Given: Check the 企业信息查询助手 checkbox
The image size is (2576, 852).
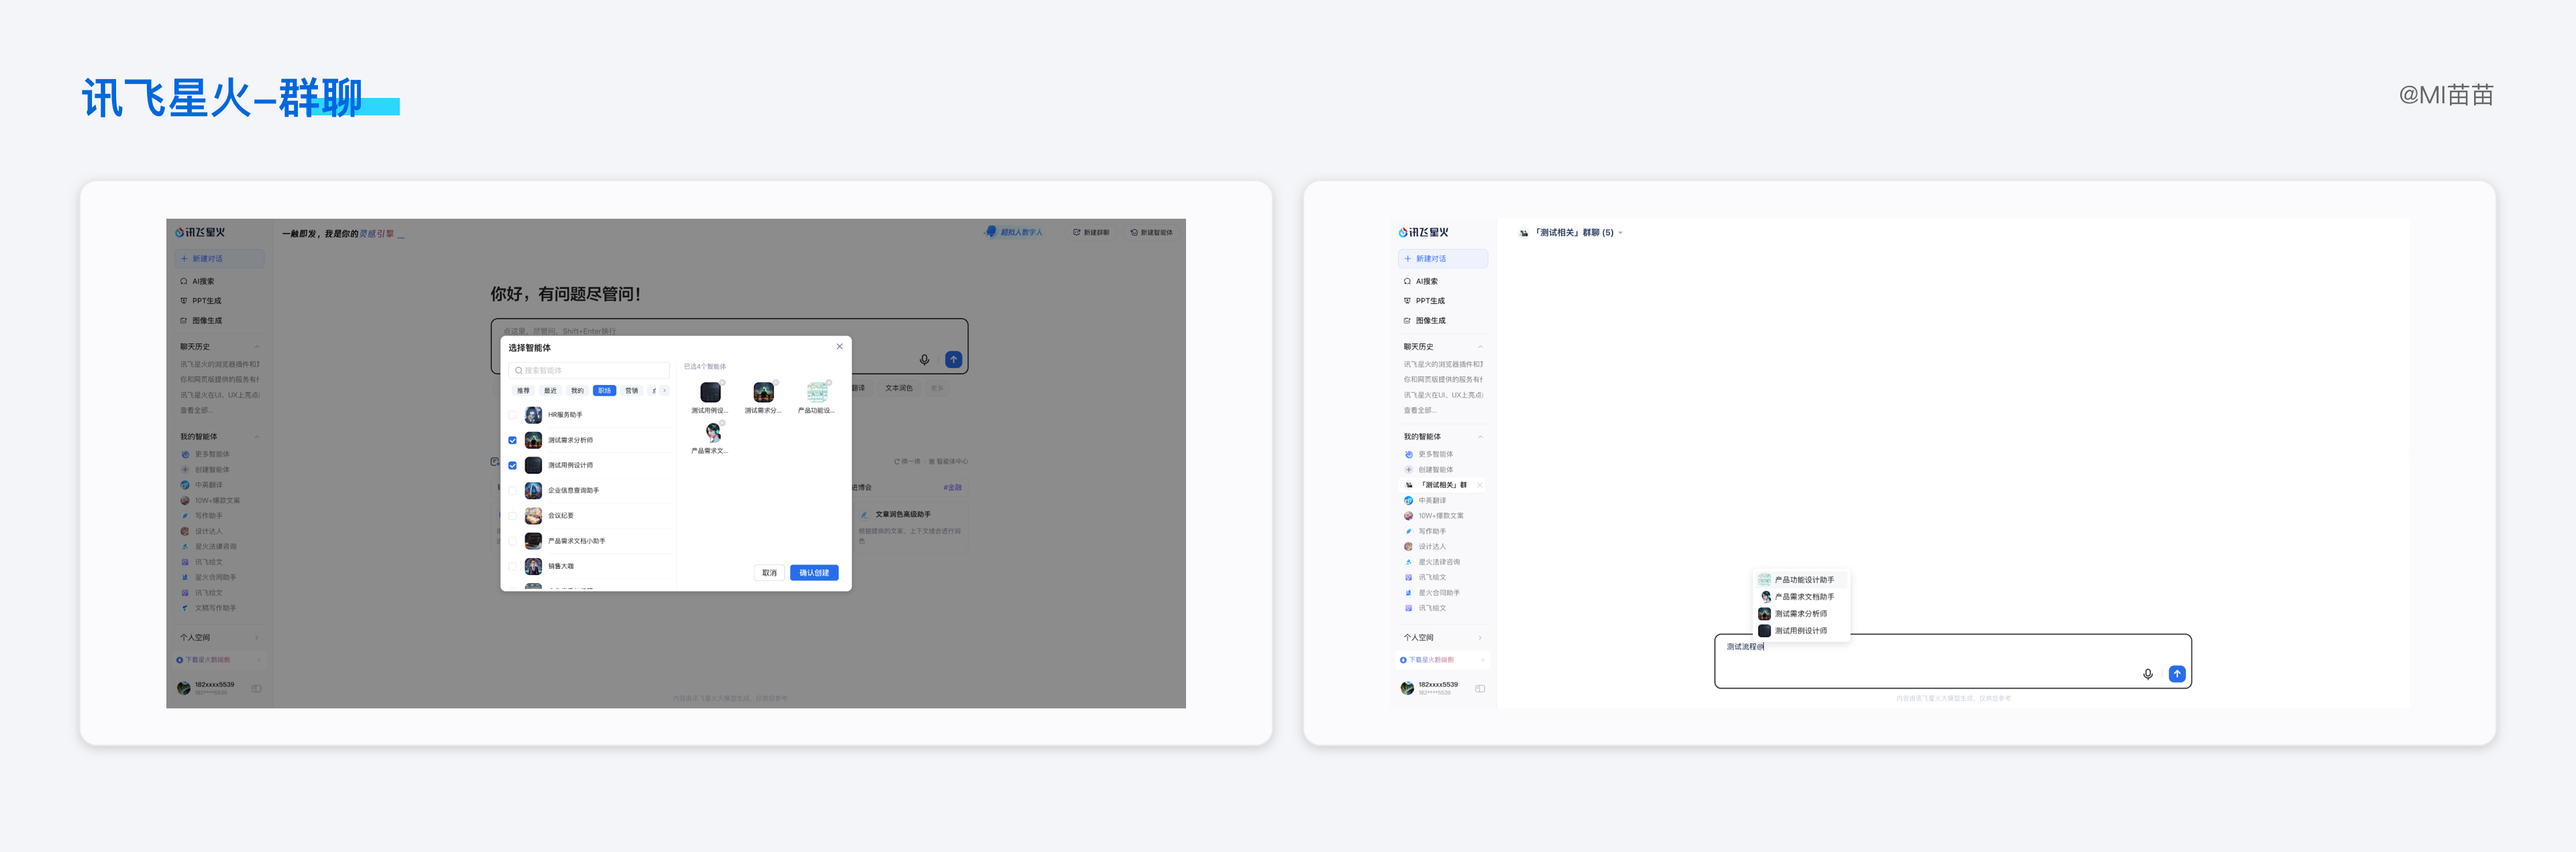Looking at the screenshot, I should [513, 490].
